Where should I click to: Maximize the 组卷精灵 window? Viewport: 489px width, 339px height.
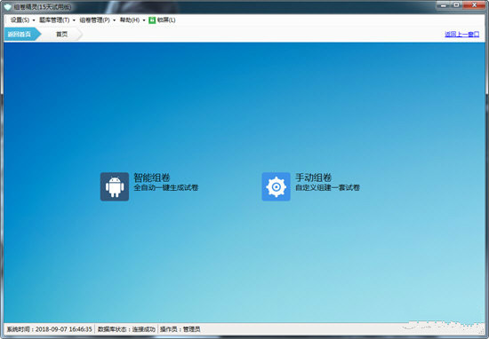456,5
